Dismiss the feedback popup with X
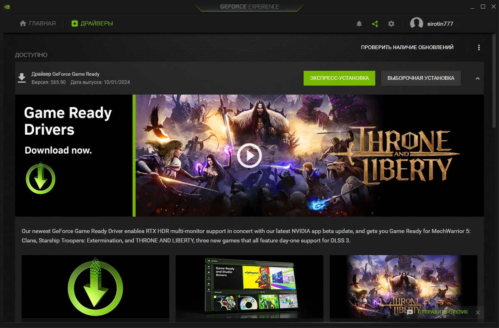This screenshot has height=328, width=499. (x=478, y=312)
